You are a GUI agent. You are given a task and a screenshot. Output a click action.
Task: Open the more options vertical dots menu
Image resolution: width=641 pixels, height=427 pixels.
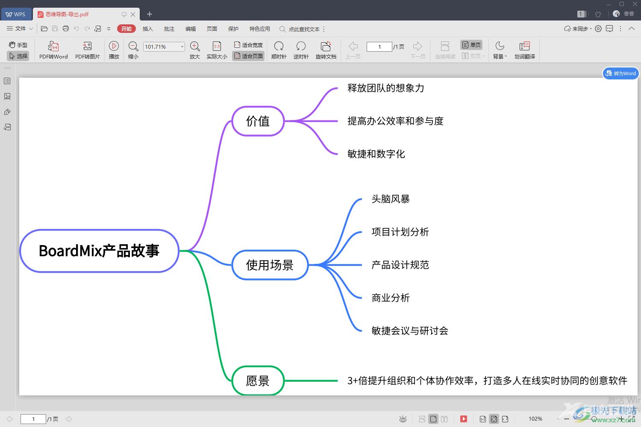pyautogui.click(x=620, y=29)
